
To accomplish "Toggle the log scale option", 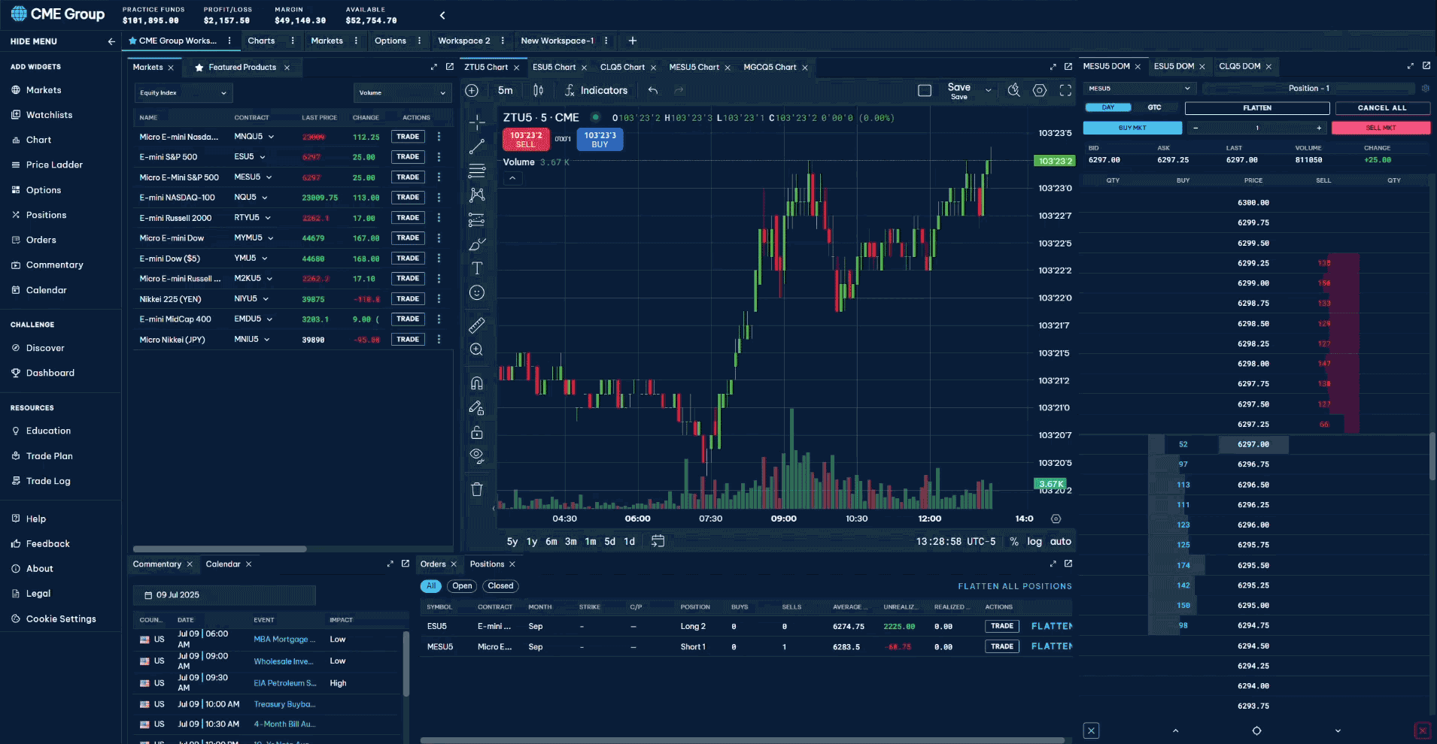I will (x=1034, y=541).
